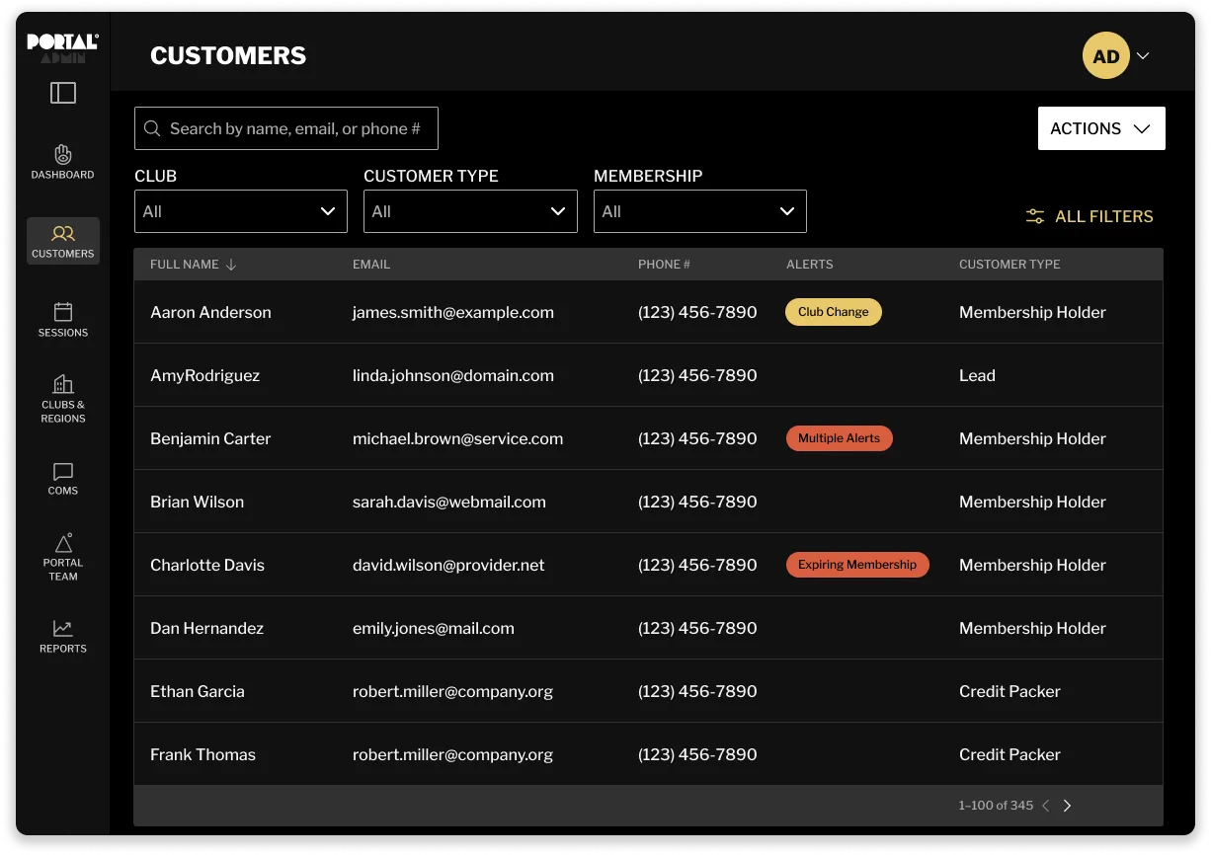Open the Dashboard from the sidebar
The width and height of the screenshot is (1211, 855).
pos(62,162)
